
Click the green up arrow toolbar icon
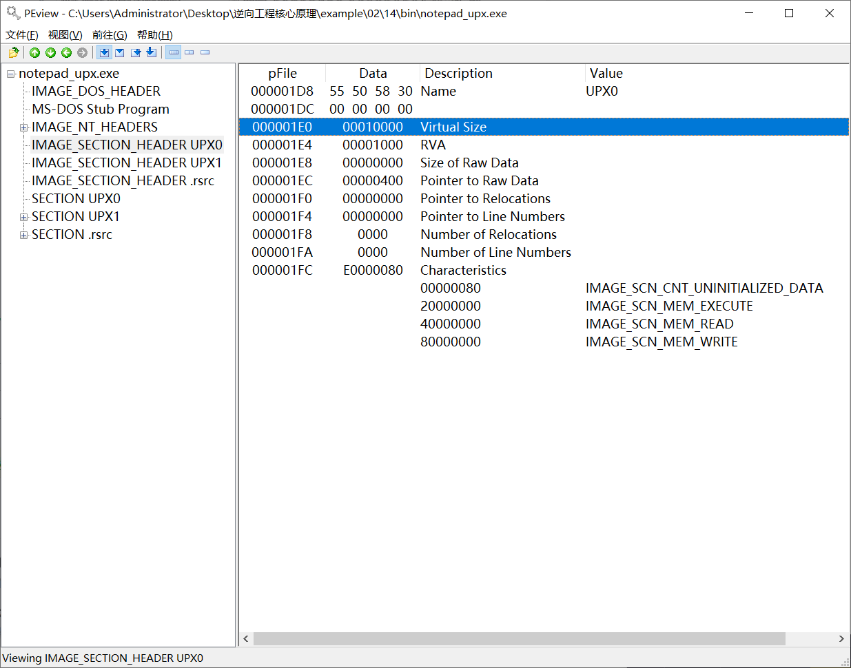[x=34, y=52]
